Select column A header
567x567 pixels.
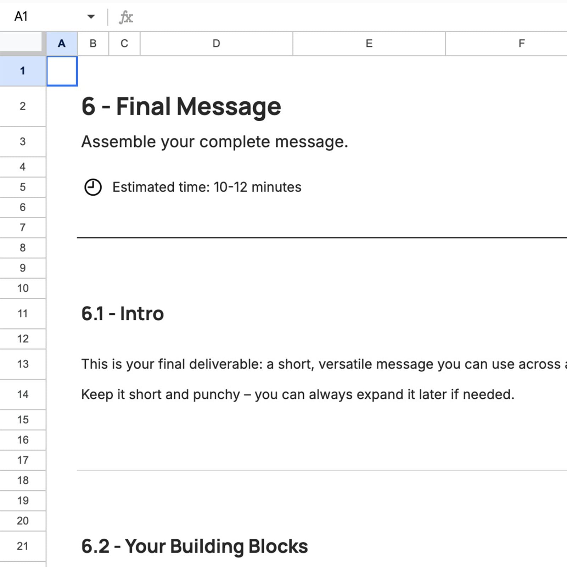click(x=62, y=43)
